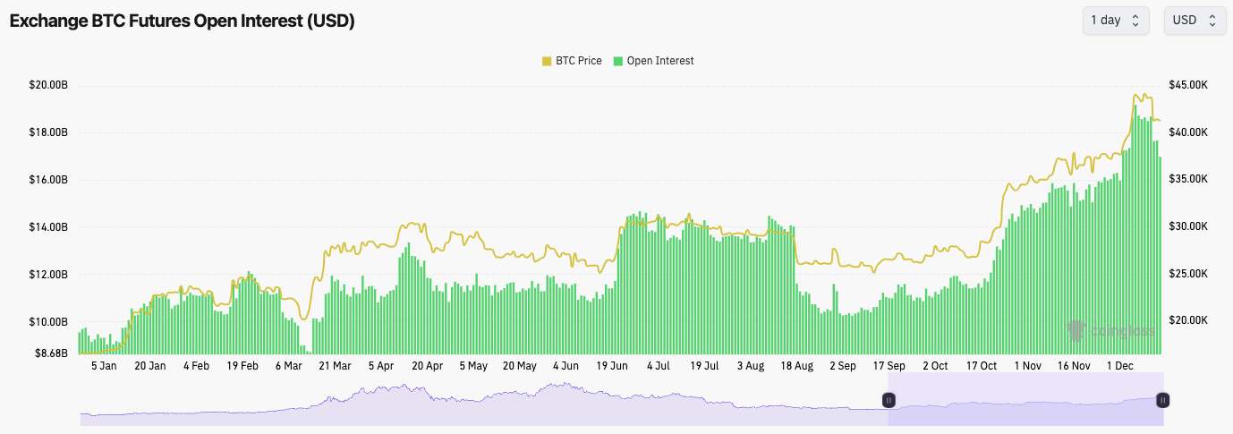
Task: Click the right range navigator handle
Action: pyautogui.click(x=1162, y=400)
